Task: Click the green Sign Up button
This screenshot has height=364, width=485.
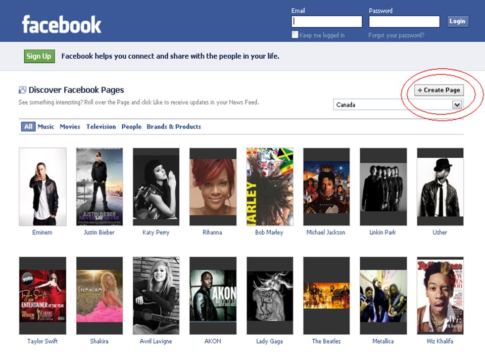Action: (x=39, y=56)
